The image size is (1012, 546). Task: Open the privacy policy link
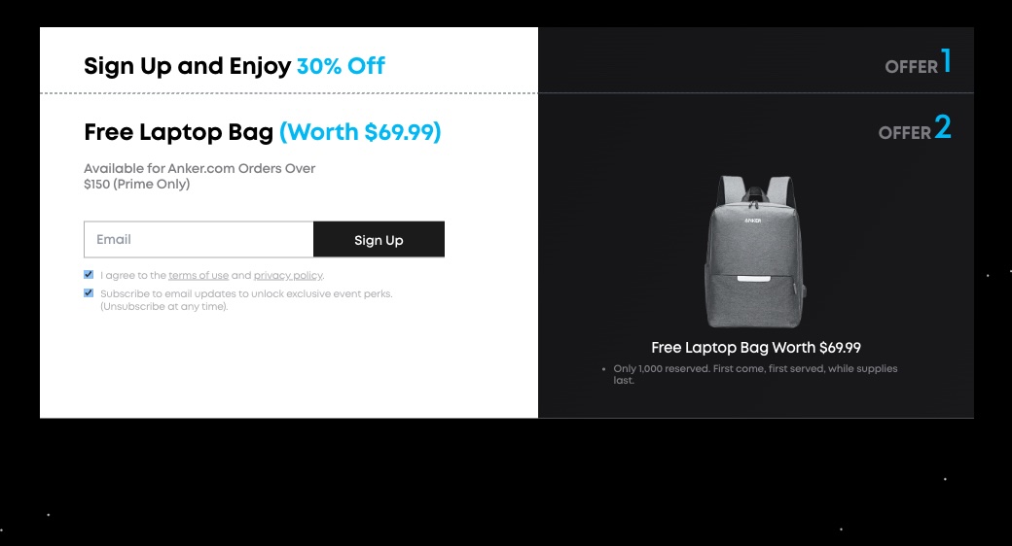[x=288, y=275]
